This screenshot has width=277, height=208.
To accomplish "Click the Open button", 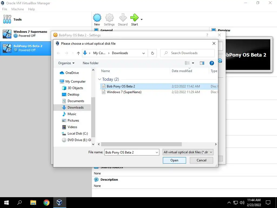I will [174, 160].
